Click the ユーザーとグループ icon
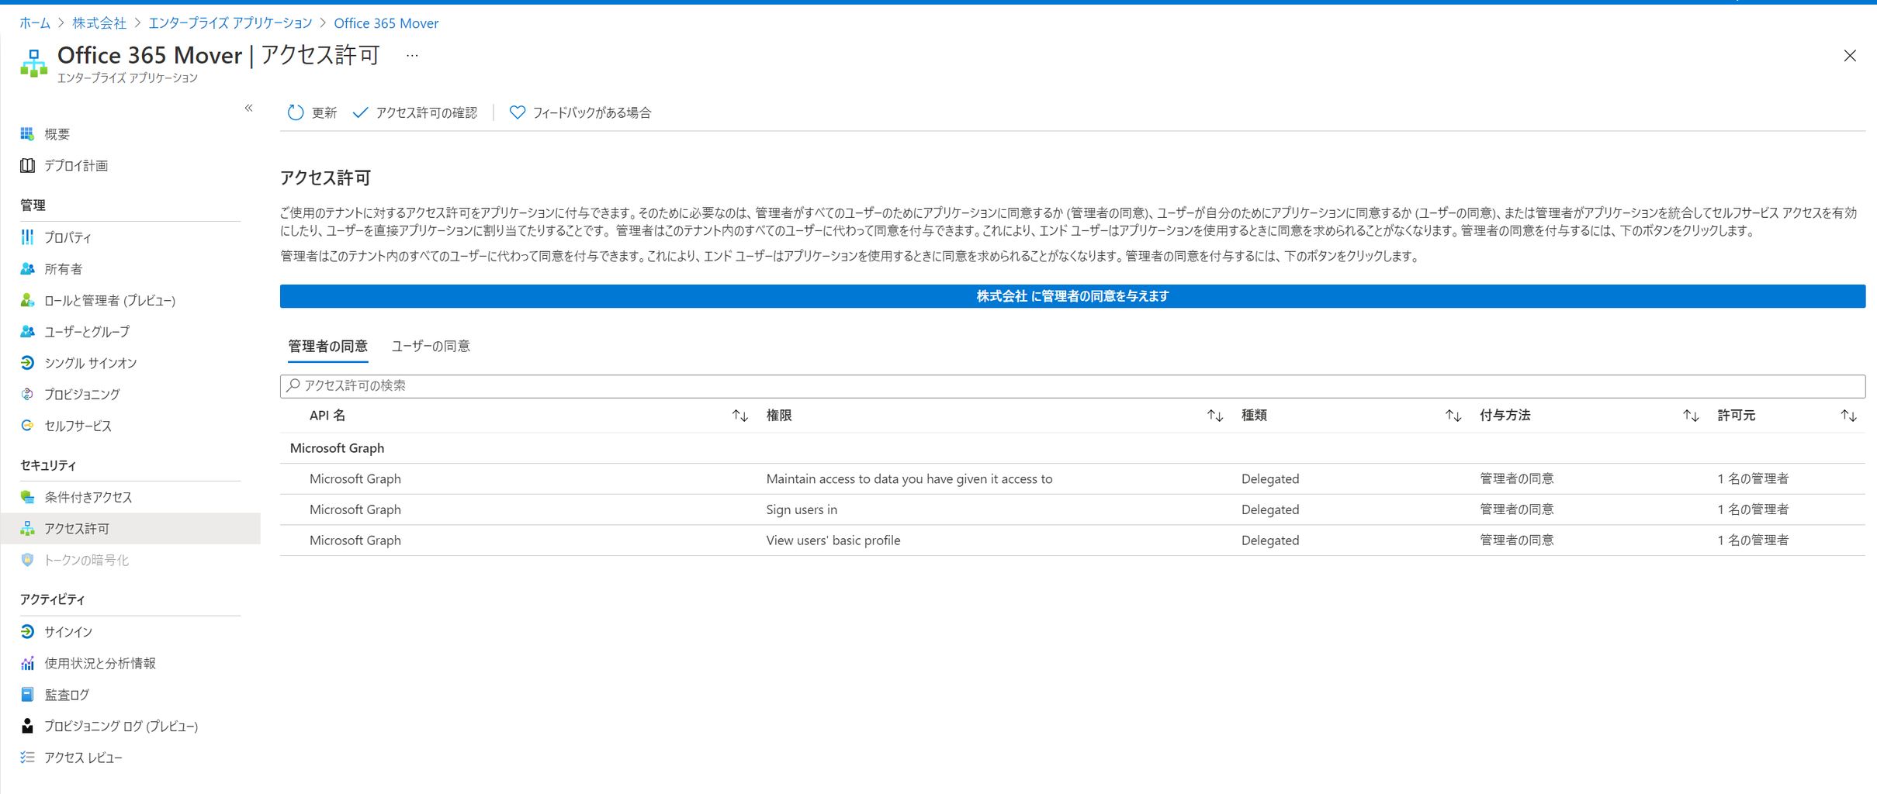Image resolution: width=1877 pixels, height=794 pixels. (x=27, y=332)
